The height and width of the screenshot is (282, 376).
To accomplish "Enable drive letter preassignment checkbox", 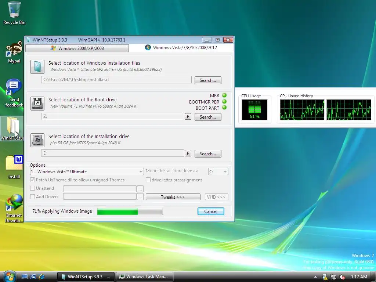I will coord(148,180).
